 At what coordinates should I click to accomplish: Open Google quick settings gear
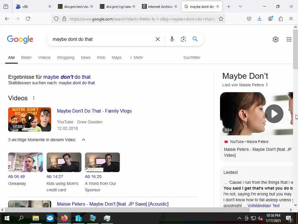click(x=275, y=39)
